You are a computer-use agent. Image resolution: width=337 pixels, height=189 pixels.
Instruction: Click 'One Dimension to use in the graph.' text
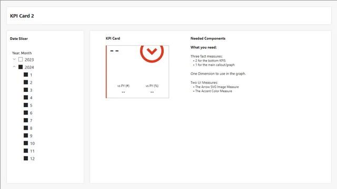(218, 73)
